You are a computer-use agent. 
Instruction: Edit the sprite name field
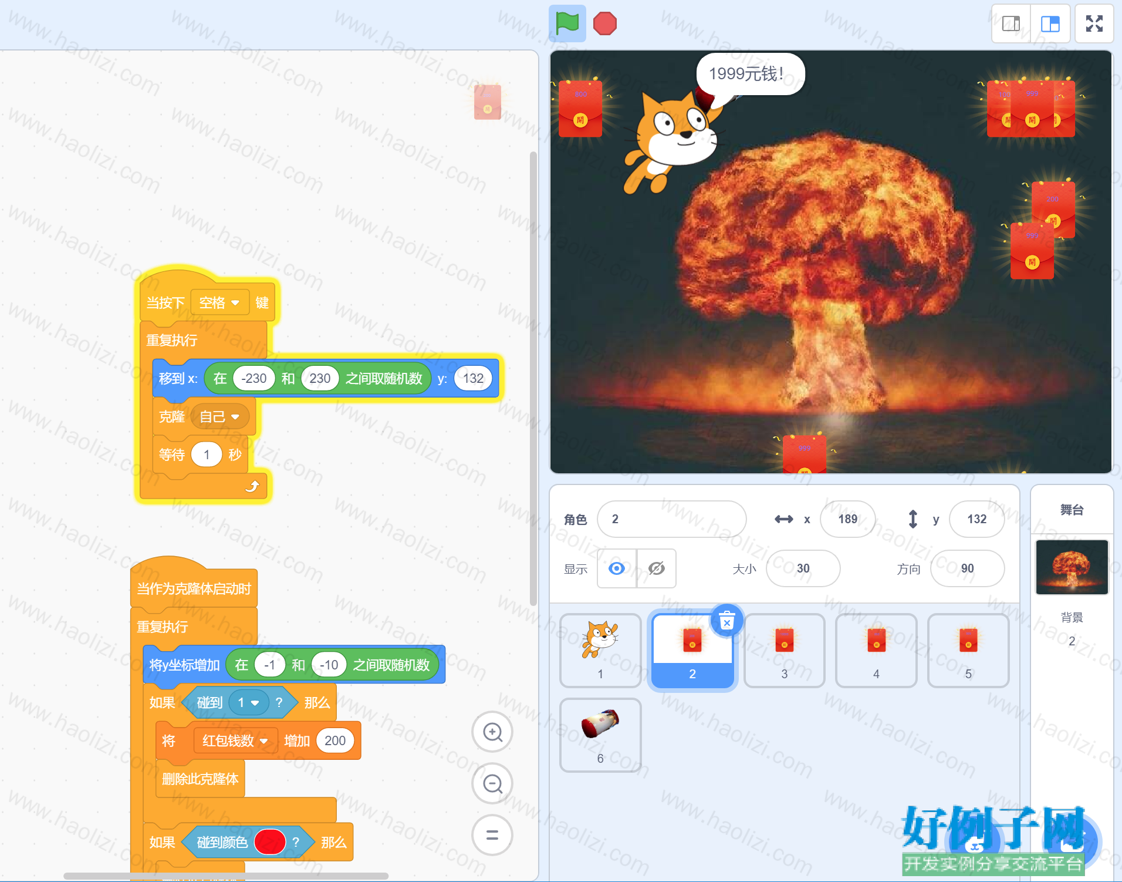tap(671, 519)
